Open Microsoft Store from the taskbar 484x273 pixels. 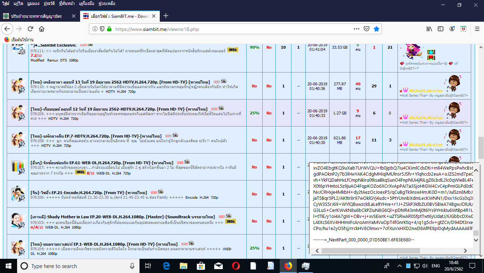click(x=201, y=266)
